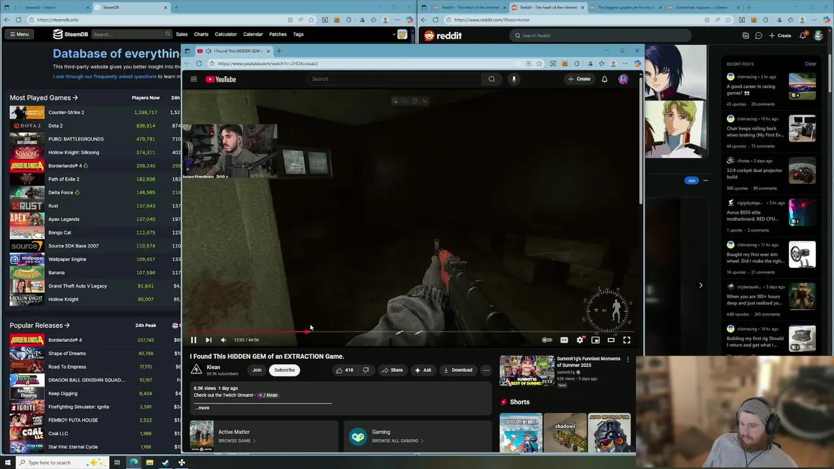834x469 pixels.
Task: Open YouTube player settings gear
Action: pyautogui.click(x=580, y=340)
